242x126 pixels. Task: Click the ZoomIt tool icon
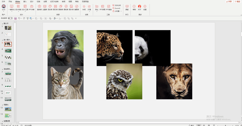click(116, 8)
